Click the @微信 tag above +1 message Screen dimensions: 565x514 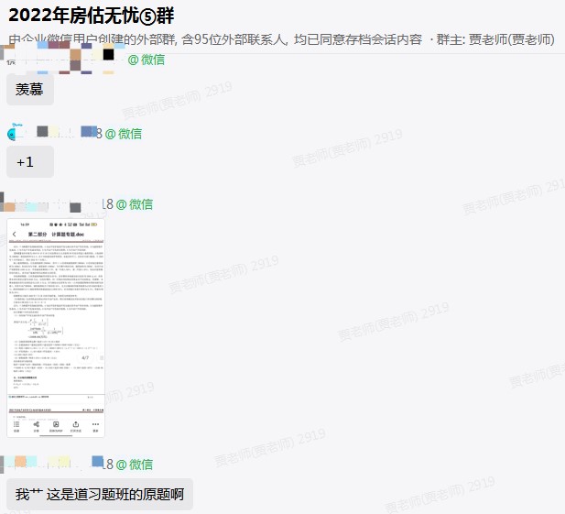click(124, 133)
